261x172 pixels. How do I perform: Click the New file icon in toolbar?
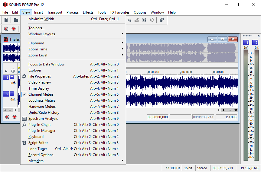[6, 20]
